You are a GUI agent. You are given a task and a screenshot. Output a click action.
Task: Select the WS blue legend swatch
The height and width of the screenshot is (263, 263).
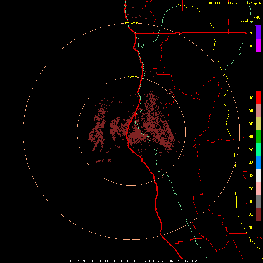(x=258, y=162)
